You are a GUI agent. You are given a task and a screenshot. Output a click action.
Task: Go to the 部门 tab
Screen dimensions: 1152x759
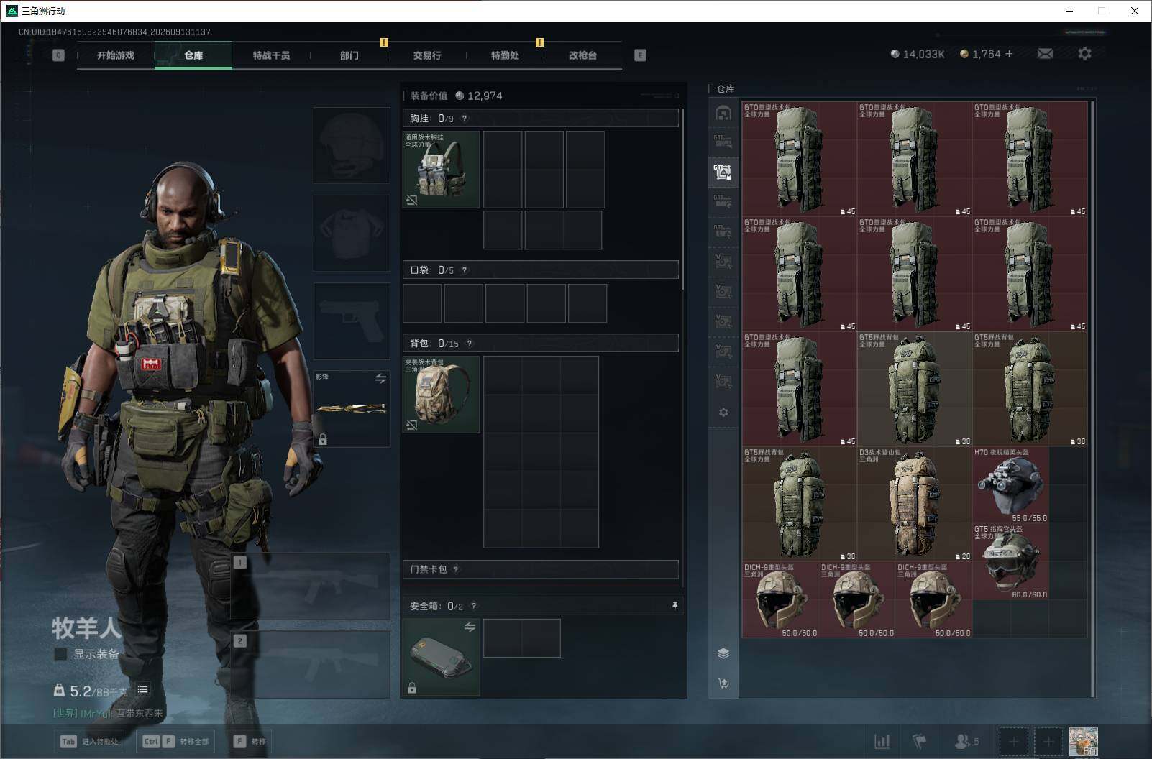349,55
